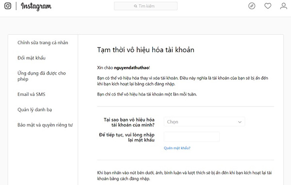Screen dimensions: 291x185
Task: Go to Email và SMS settings
Action: (x=32, y=94)
